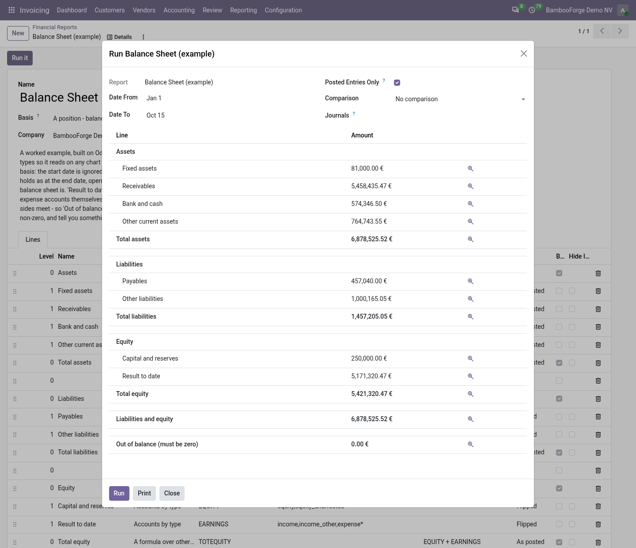Image resolution: width=636 pixels, height=548 pixels.
Task: Click the magnifier for Result to date
Action: pos(470,377)
